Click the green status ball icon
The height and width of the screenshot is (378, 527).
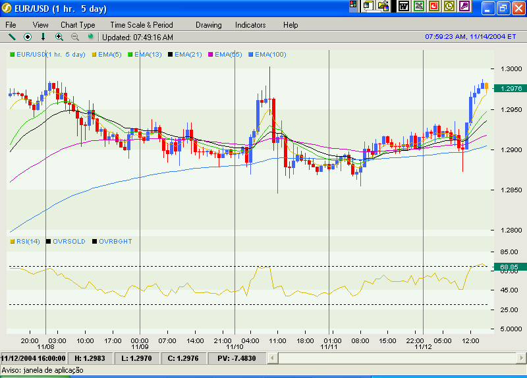(x=91, y=37)
